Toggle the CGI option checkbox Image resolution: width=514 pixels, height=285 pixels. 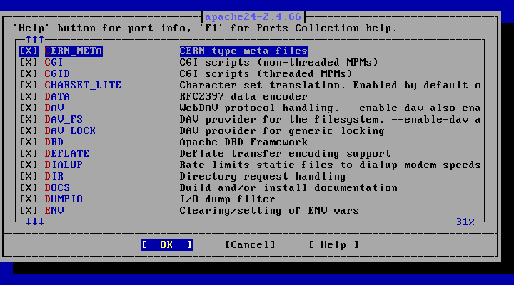[x=29, y=63]
